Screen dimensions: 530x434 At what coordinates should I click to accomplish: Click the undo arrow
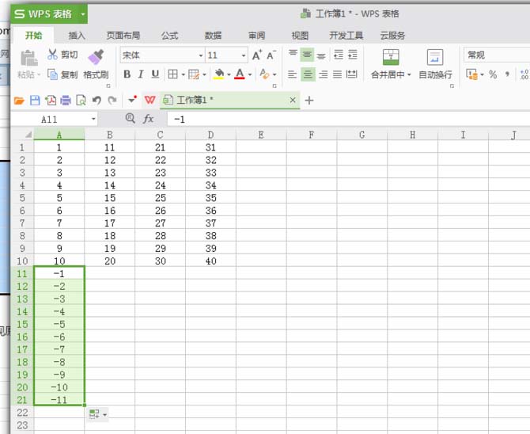(x=97, y=101)
